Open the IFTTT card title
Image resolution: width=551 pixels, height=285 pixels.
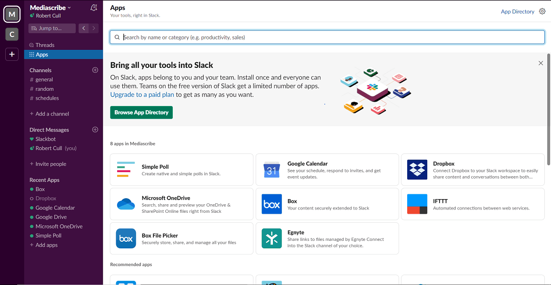[x=440, y=201]
